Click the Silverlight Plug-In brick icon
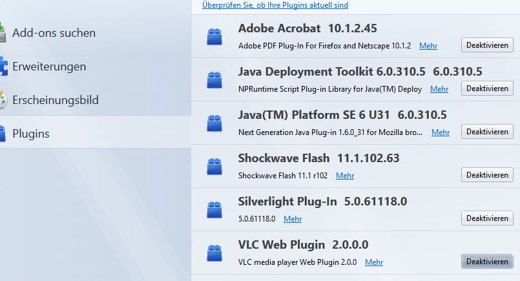Image resolution: width=520 pixels, height=281 pixels. click(x=214, y=210)
